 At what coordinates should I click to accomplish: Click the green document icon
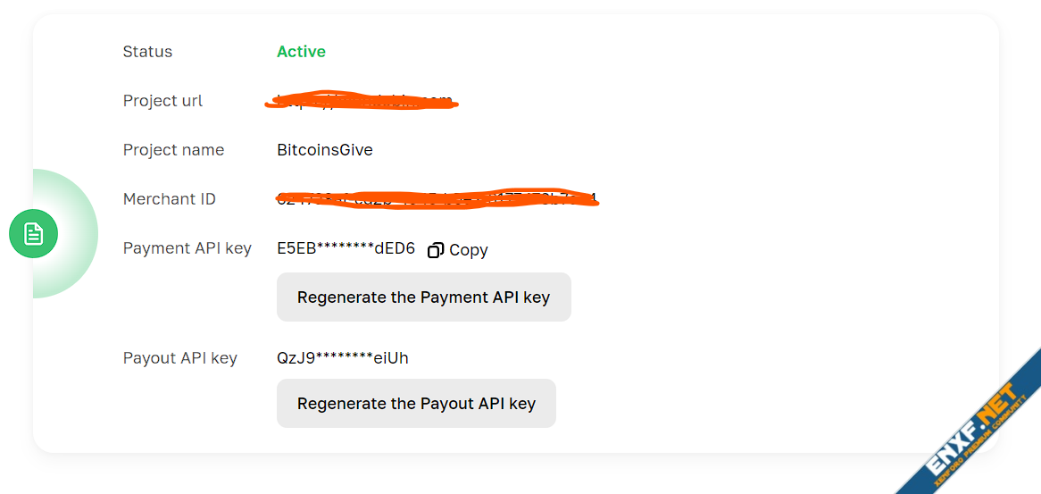(33, 234)
